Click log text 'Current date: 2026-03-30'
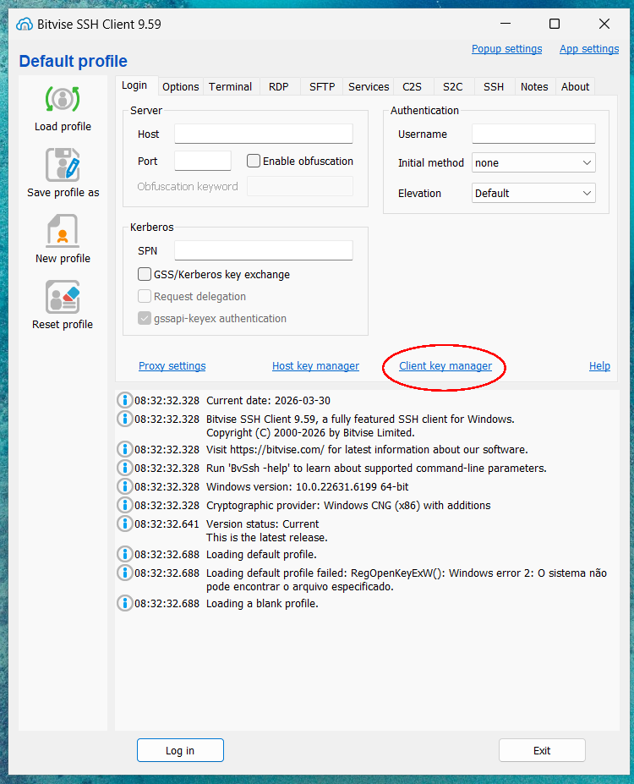The width and height of the screenshot is (634, 784). pyautogui.click(x=268, y=401)
